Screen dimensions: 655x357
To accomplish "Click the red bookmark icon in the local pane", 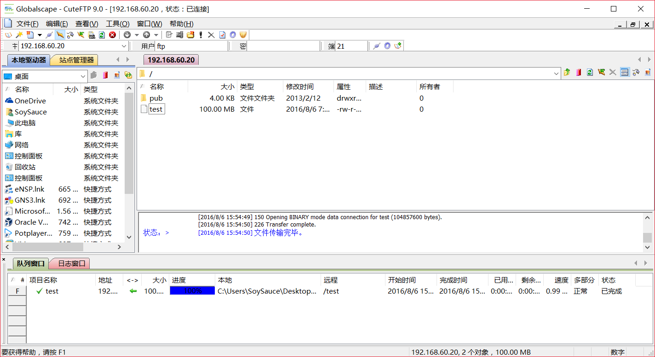I will (x=105, y=75).
